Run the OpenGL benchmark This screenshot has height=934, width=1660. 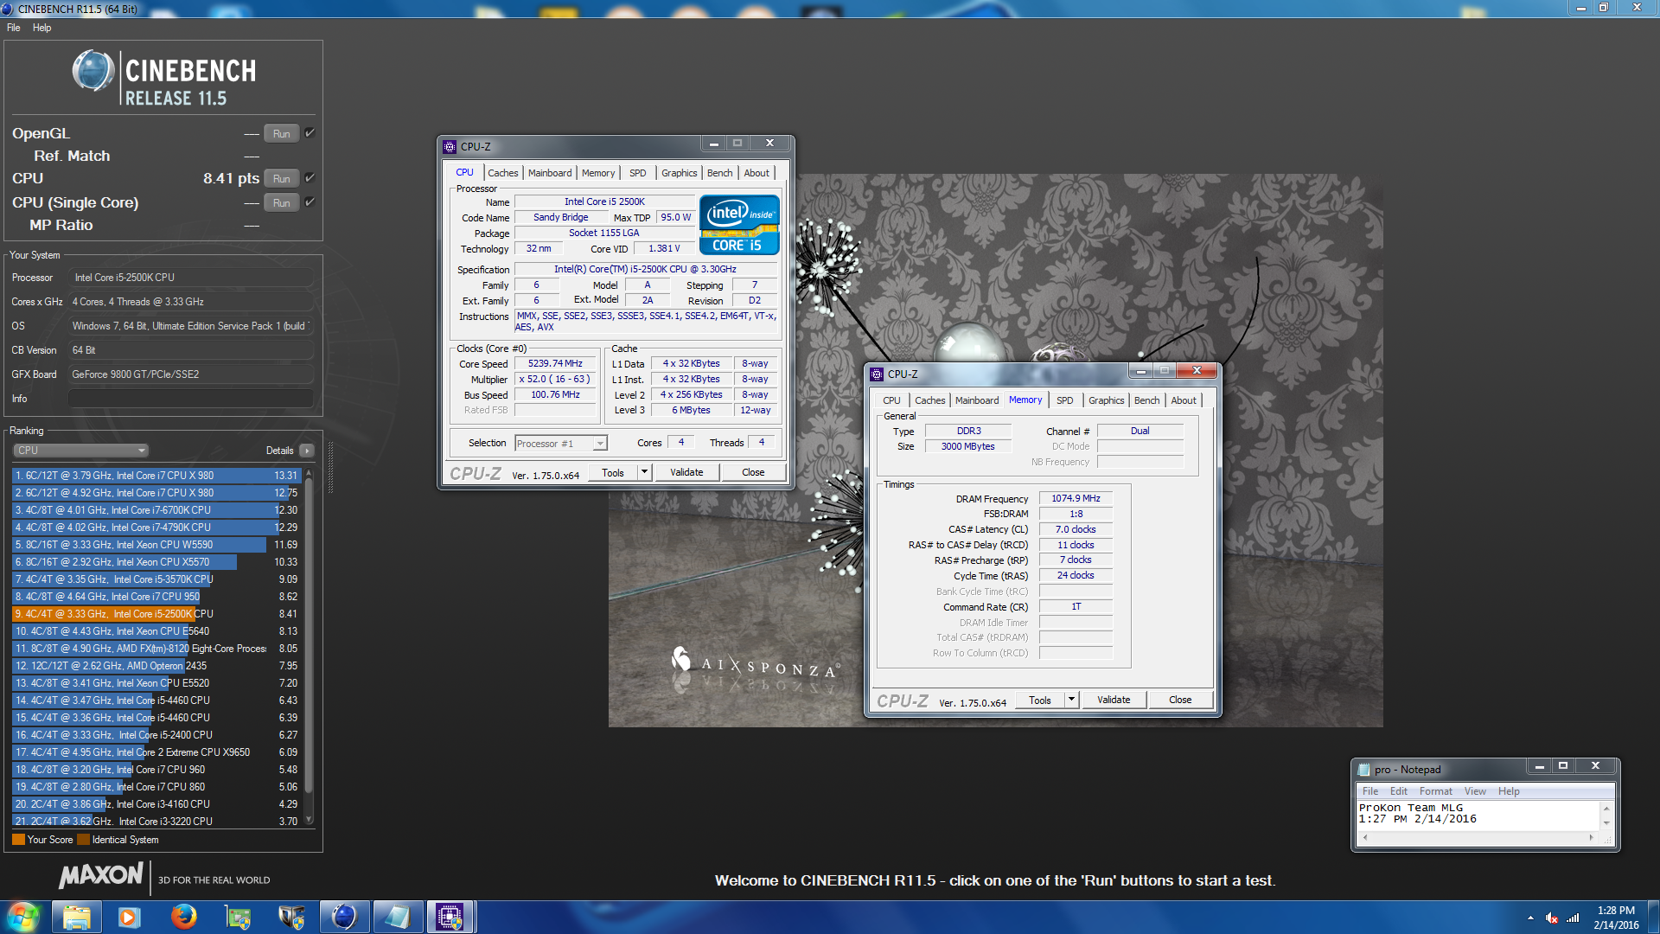pyautogui.click(x=282, y=133)
